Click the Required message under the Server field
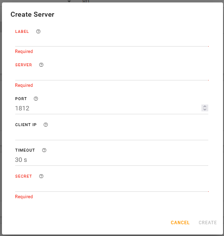This screenshot has width=224, height=236. point(24,85)
